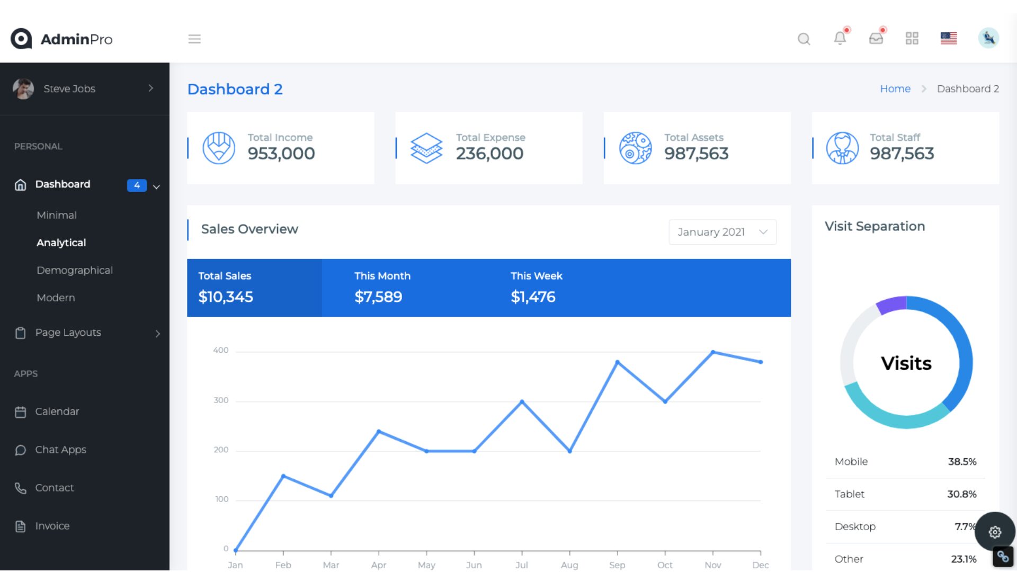
Task: Click the 236,000 expense value
Action: point(489,154)
